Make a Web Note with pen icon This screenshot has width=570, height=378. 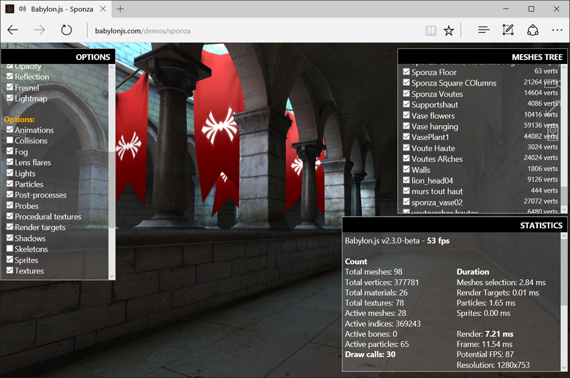click(508, 30)
